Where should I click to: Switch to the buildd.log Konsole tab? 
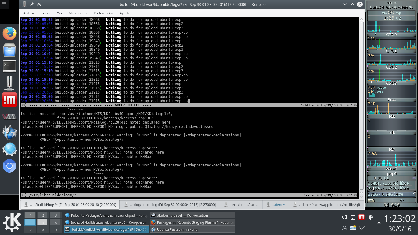[x=170, y=204]
